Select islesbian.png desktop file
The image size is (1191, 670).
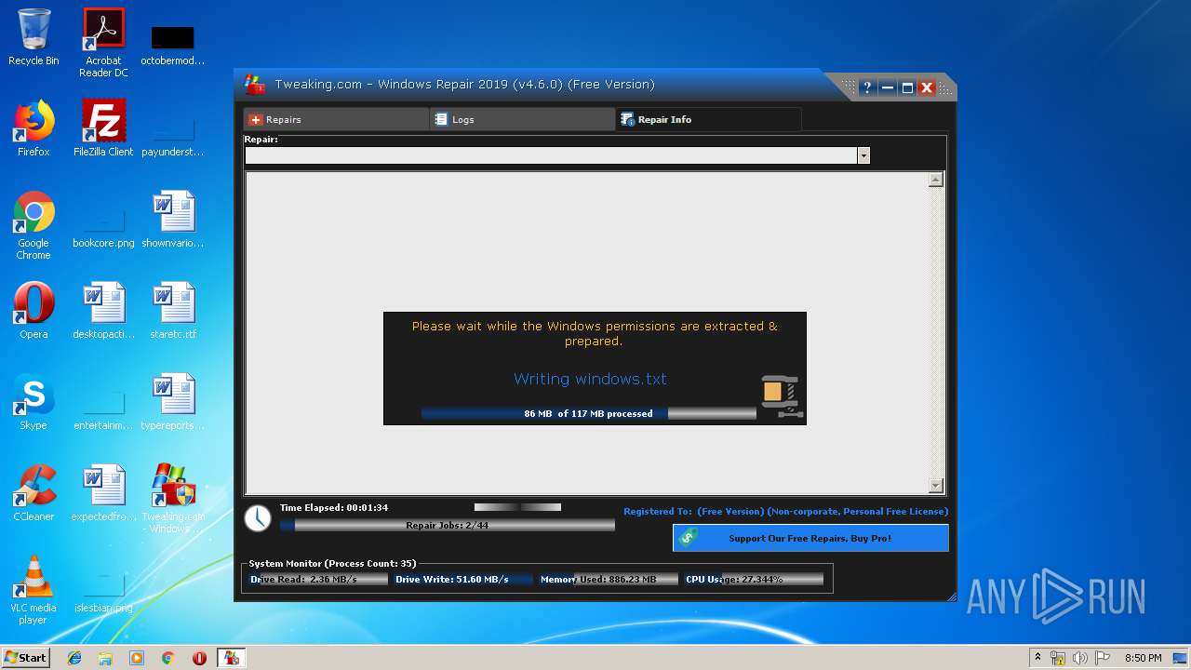[103, 591]
